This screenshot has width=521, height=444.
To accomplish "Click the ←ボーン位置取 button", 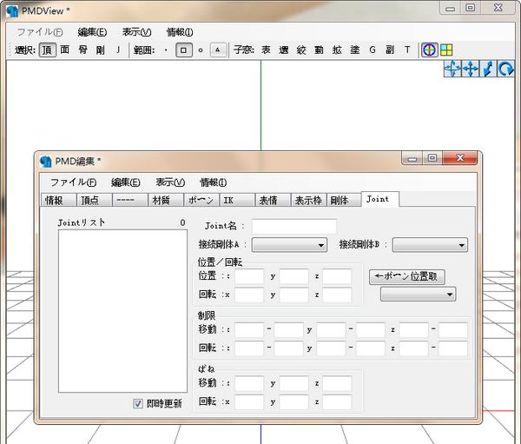I will point(407,276).
